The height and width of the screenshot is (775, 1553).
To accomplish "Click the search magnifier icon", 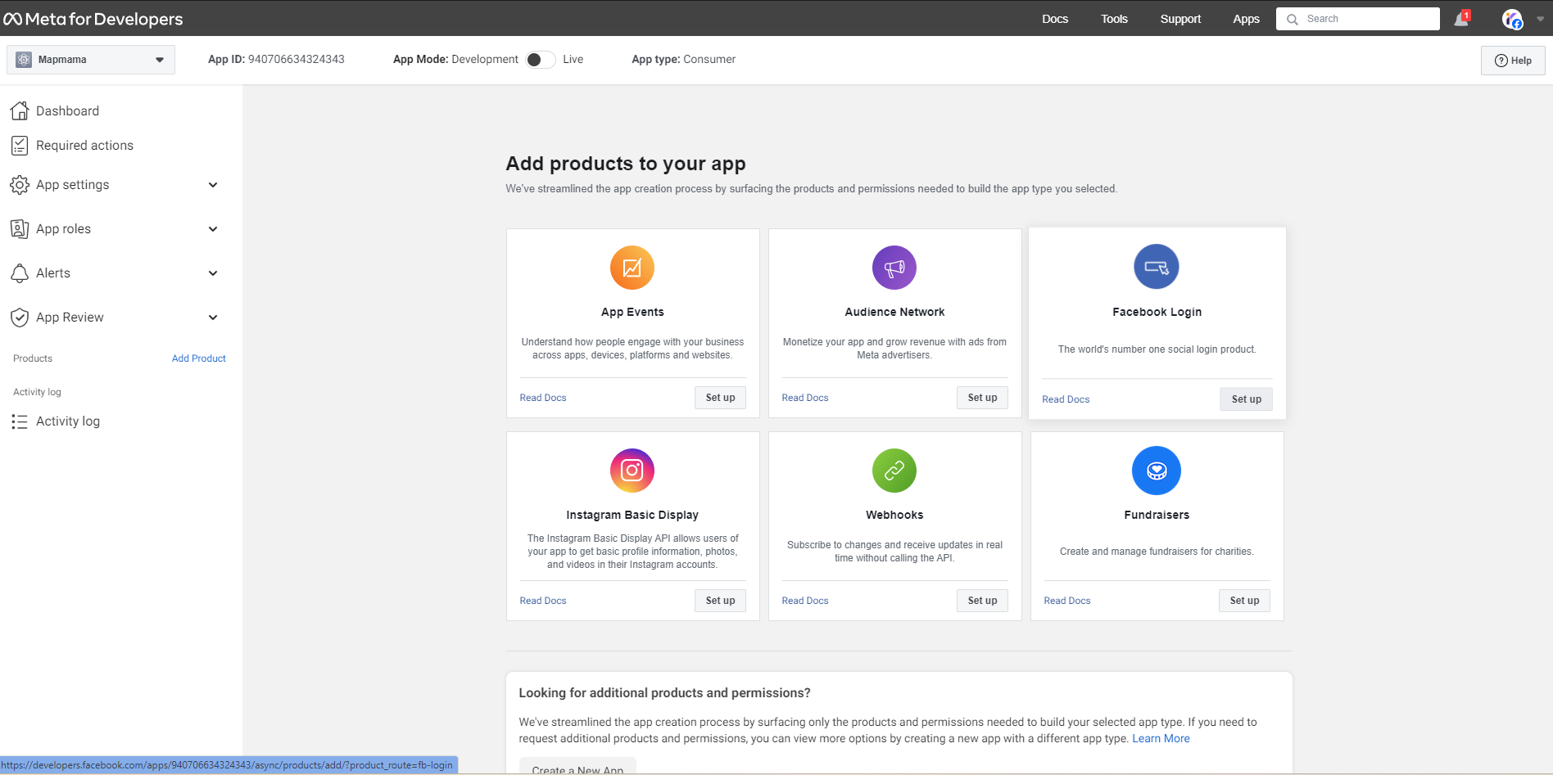I will coord(1293,19).
